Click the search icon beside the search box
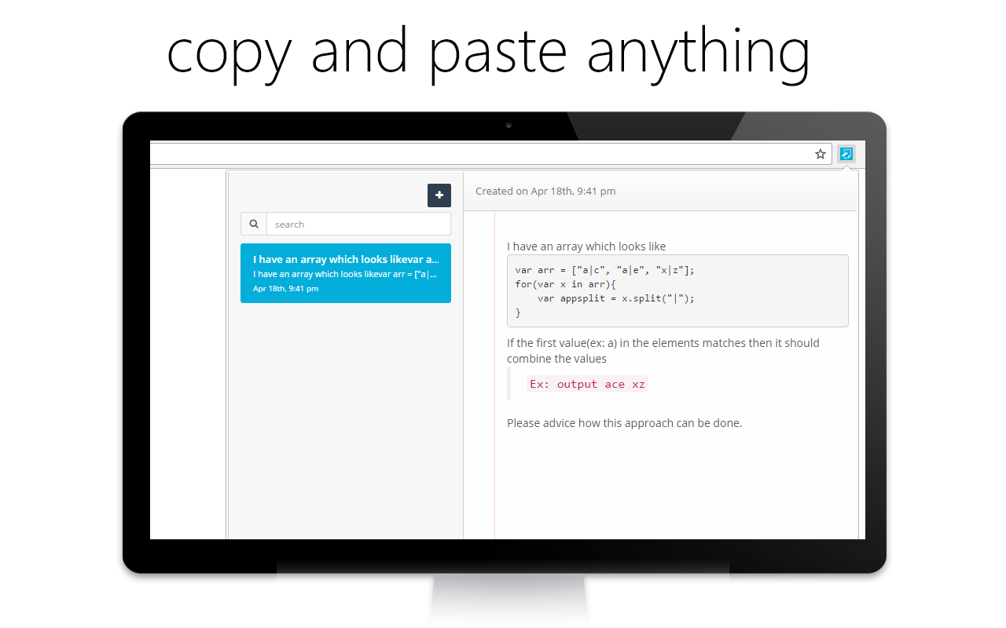Image resolution: width=1006 pixels, height=628 pixels. coord(253,224)
